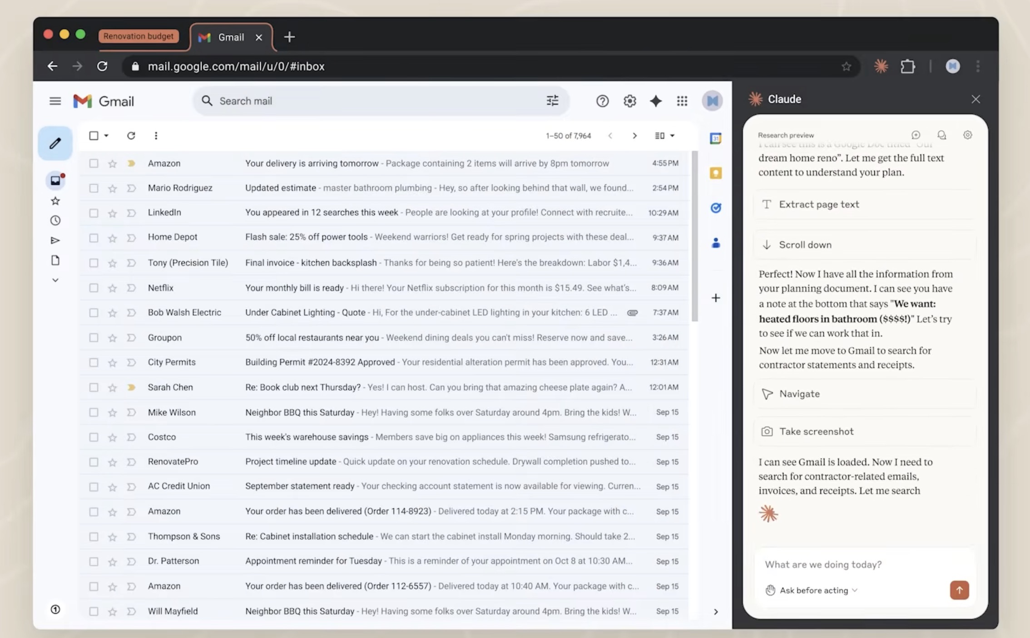The width and height of the screenshot is (1030, 638).
Task: Click Claude extension icon in browser toolbar
Action: click(881, 66)
